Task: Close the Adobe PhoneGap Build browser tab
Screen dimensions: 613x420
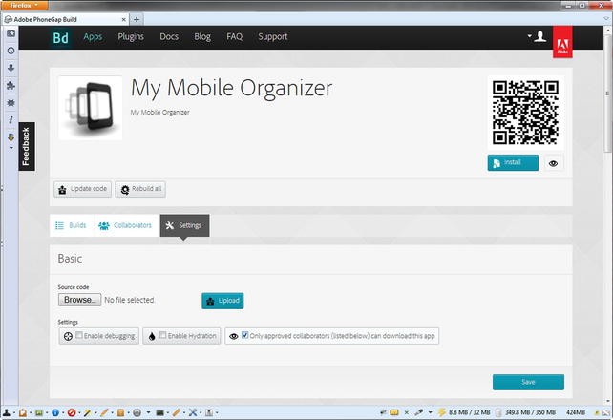Action: (124, 19)
